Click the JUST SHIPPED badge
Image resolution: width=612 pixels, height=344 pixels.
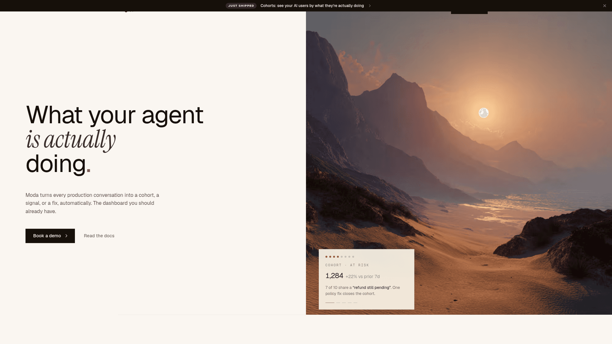click(x=241, y=6)
